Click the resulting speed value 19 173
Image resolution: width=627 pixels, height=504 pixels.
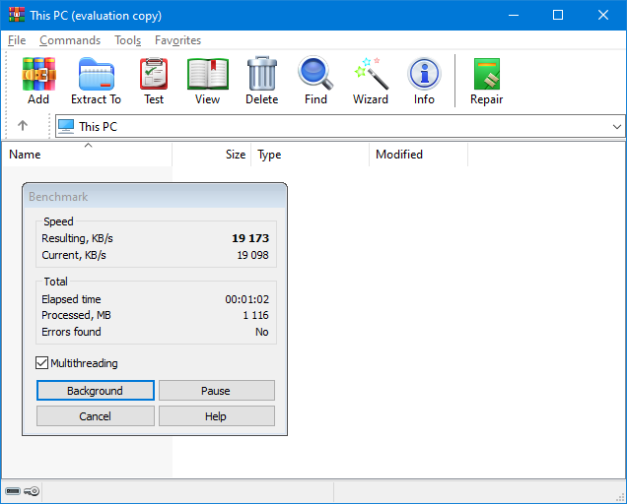click(x=250, y=238)
